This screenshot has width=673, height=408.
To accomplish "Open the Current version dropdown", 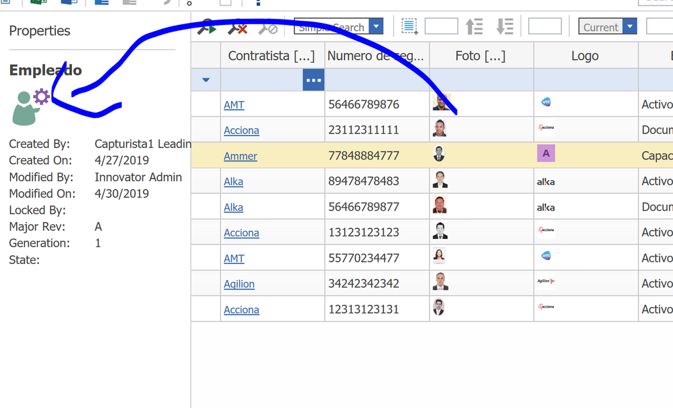I will (x=629, y=27).
